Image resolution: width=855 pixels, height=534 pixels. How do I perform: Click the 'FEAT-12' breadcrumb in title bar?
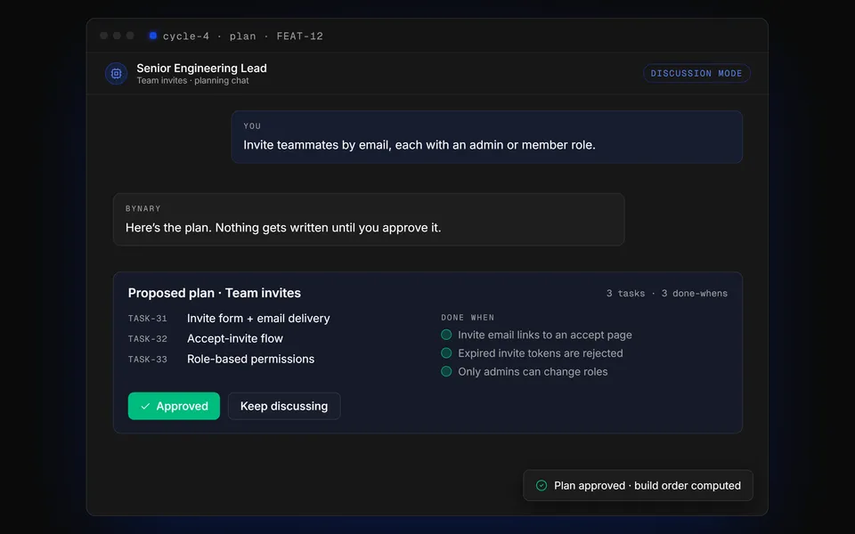coord(300,36)
